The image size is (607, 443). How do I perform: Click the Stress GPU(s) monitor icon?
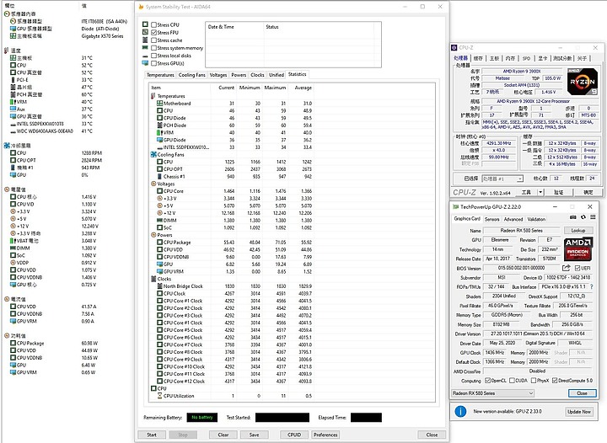(145, 63)
